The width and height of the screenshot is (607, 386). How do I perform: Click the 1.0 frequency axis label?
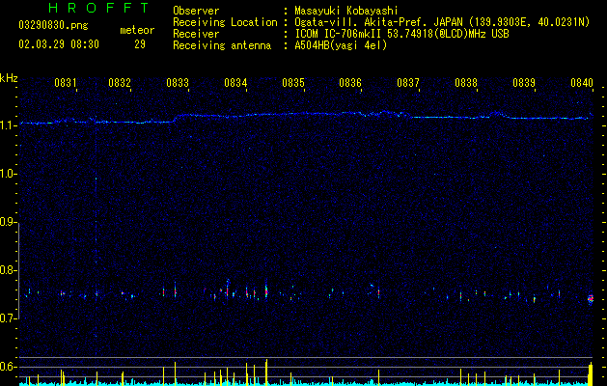click(9, 174)
